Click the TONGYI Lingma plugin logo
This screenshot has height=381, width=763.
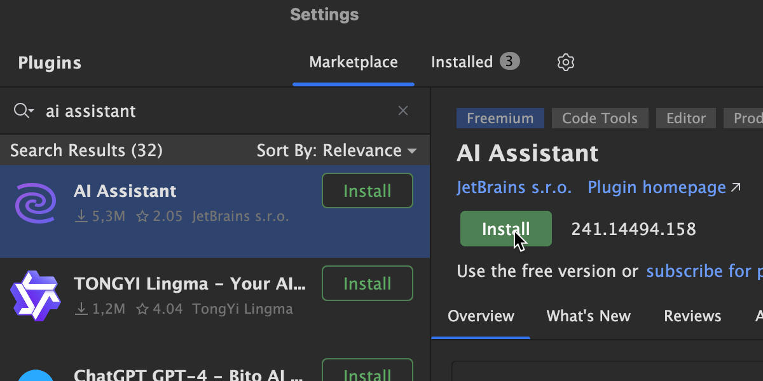(x=36, y=295)
